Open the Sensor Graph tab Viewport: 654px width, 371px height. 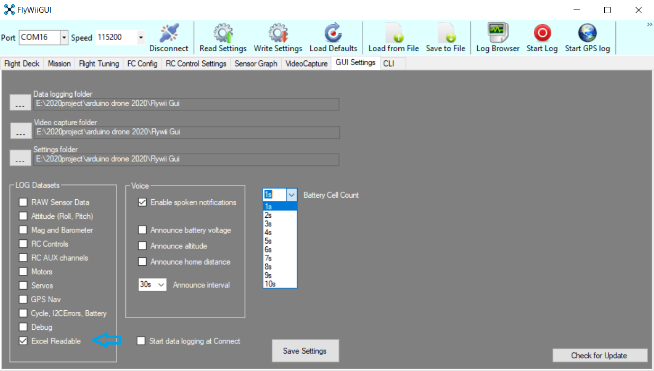256,63
